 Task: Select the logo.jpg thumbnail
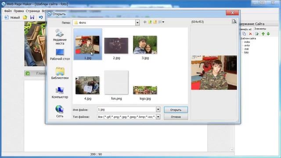point(145,90)
